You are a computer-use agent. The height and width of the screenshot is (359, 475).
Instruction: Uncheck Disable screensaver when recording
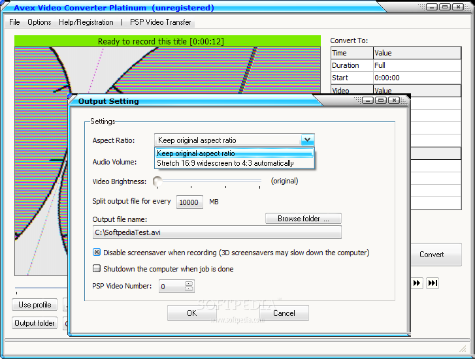coord(97,252)
